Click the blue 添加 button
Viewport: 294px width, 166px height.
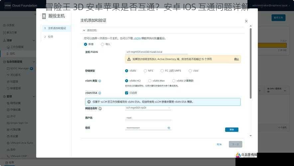tap(232, 129)
